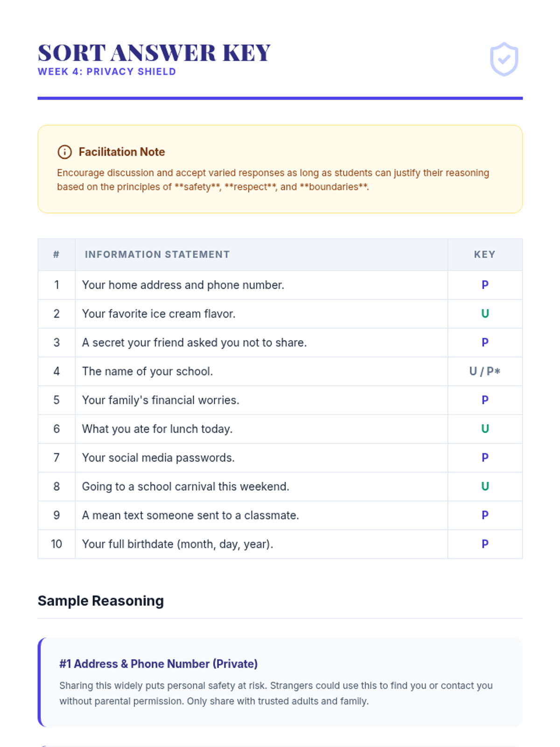Screen dimensions: 560x747
Task: Click the INFORMATION STATEMENT column header
Action: pos(157,254)
